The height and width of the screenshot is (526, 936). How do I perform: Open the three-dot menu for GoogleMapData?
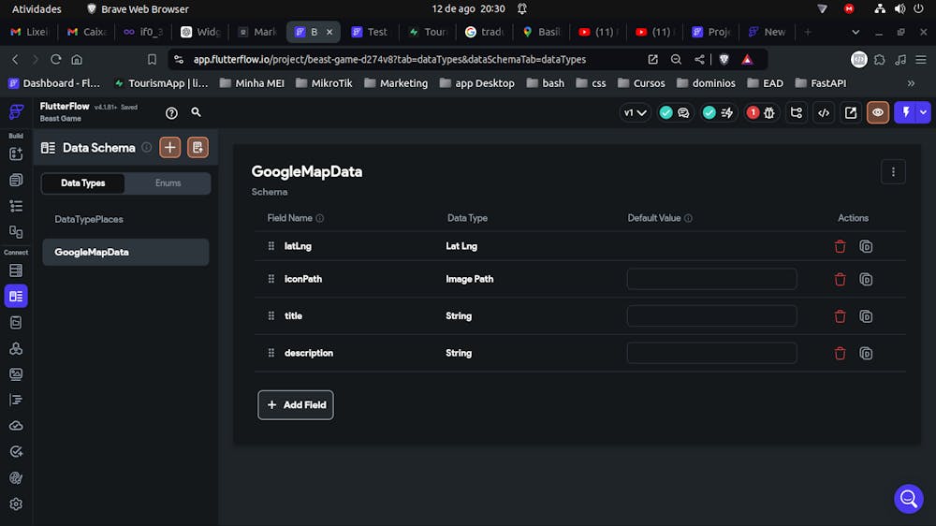[893, 172]
